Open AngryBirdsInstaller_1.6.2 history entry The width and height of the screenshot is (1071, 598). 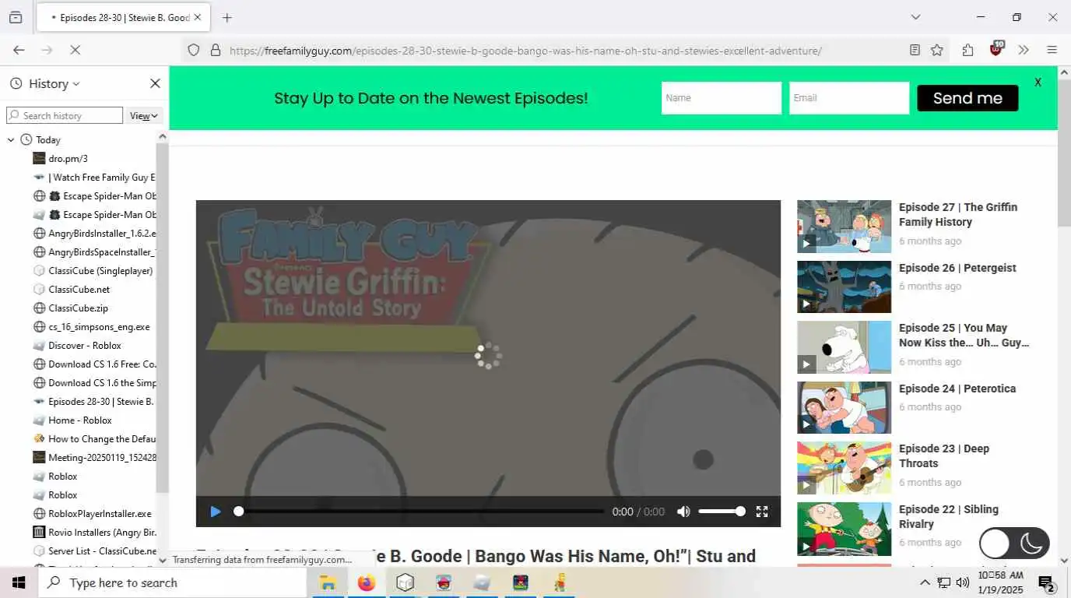tap(93, 234)
